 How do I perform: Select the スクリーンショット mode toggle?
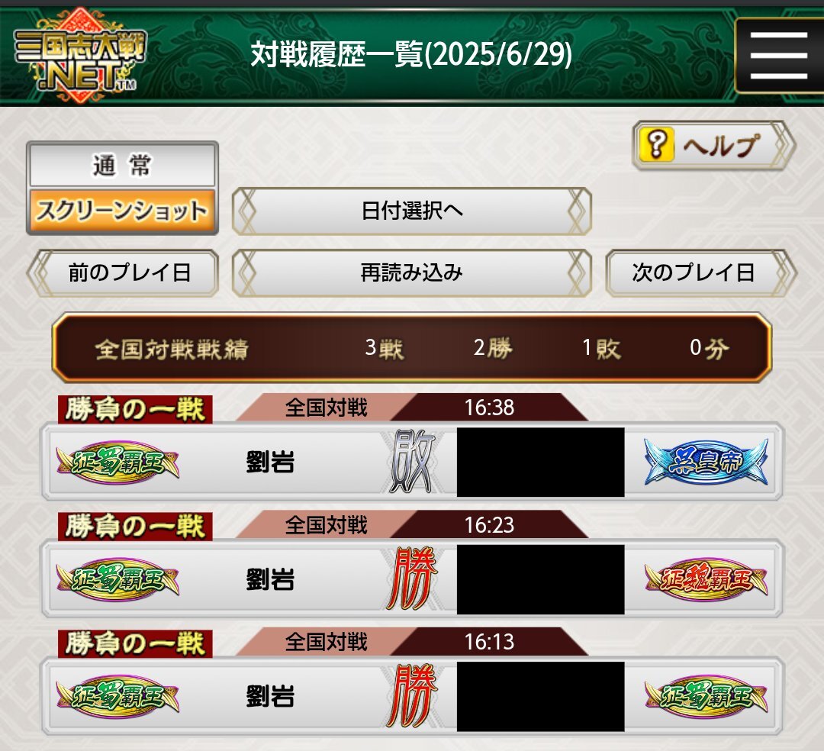pos(122,210)
